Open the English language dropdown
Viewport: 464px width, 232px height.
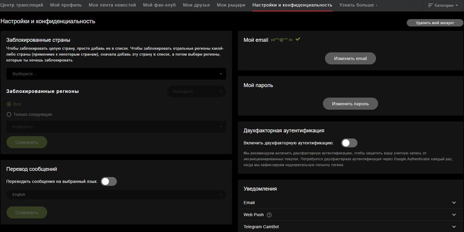click(116, 195)
